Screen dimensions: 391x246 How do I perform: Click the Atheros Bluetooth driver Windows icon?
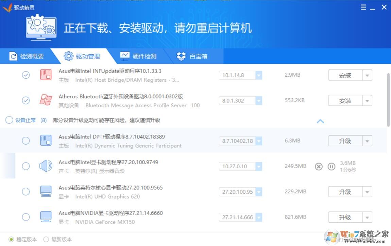coord(46,100)
